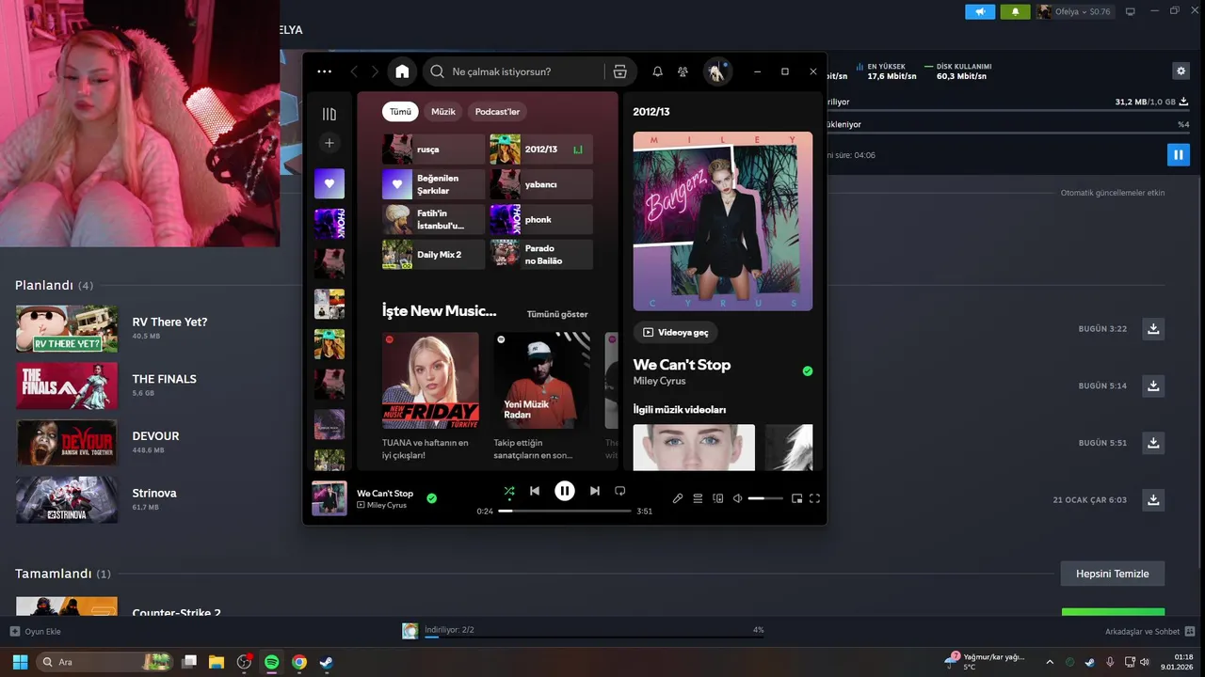Open Miley Cyrus artist link in right panel

point(659,381)
